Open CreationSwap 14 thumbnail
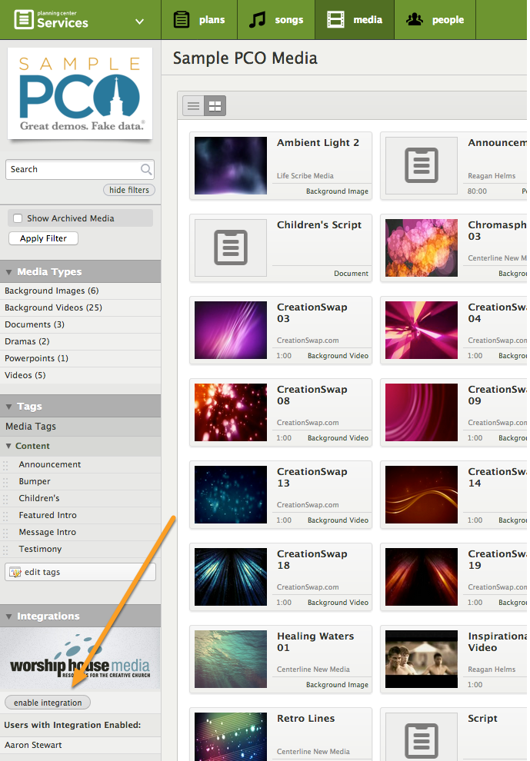 [422, 494]
